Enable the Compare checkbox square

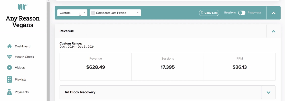(93, 13)
